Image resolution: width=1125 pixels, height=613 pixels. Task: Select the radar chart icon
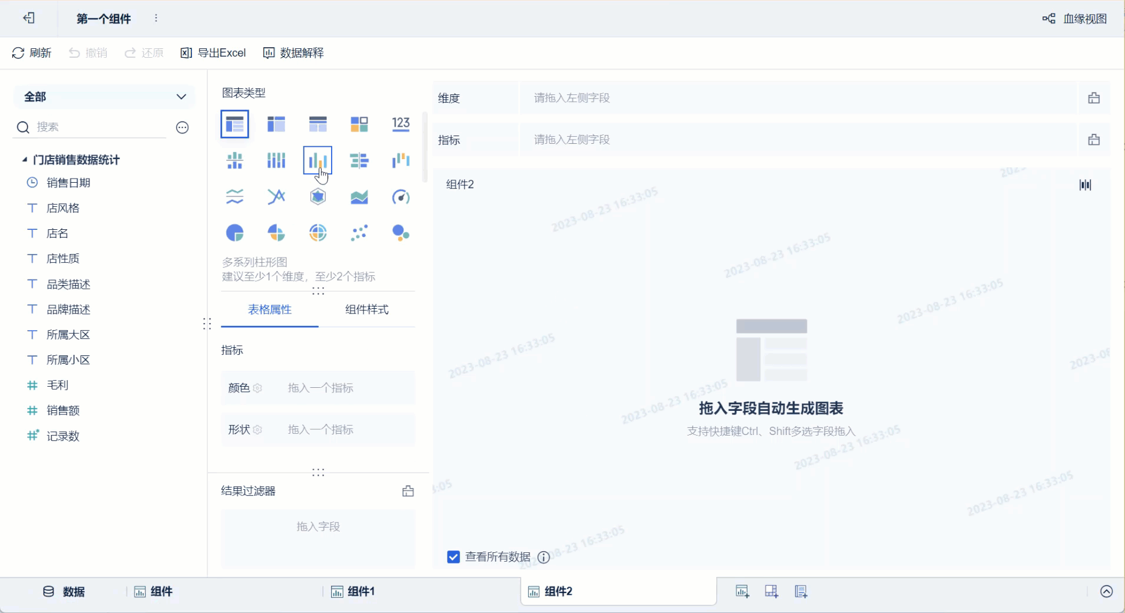click(317, 197)
